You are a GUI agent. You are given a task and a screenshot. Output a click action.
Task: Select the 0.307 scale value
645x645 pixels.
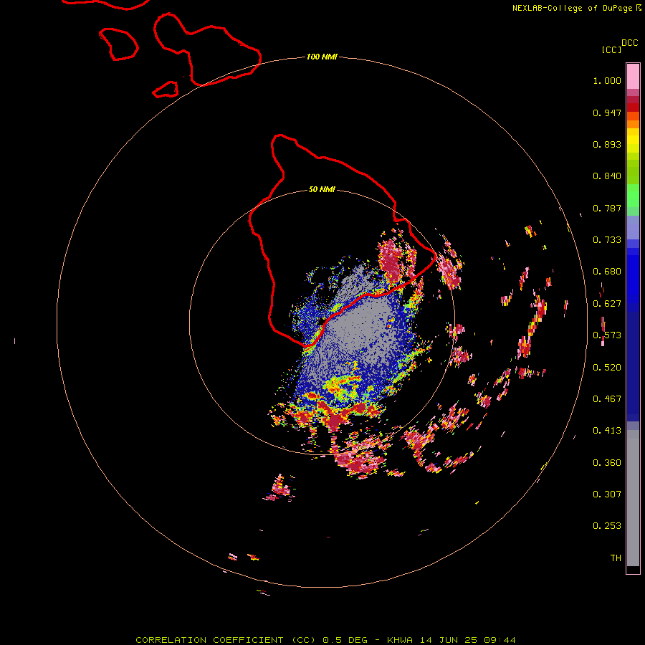pyautogui.click(x=607, y=494)
